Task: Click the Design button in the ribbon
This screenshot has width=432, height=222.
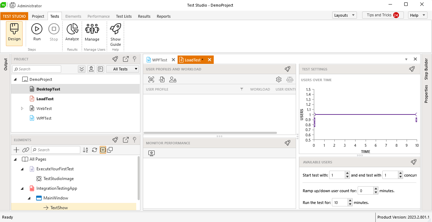Action: pos(14,33)
